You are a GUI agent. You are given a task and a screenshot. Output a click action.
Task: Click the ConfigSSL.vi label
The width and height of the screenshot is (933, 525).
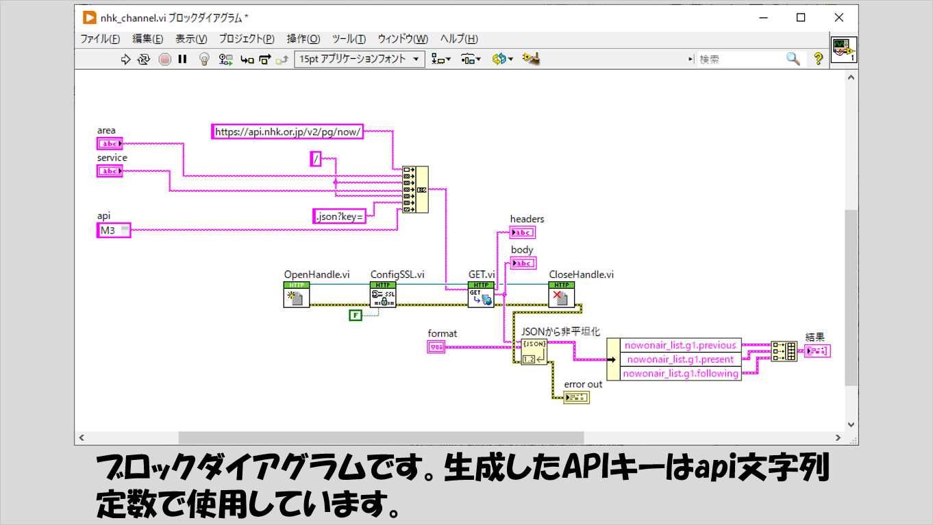[397, 274]
